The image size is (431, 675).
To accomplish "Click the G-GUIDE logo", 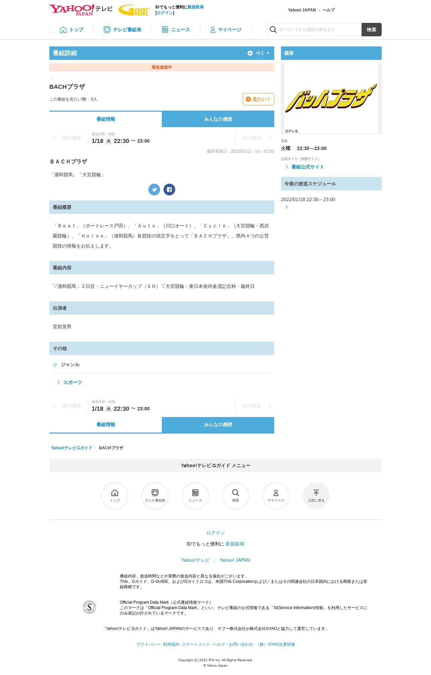I will pyautogui.click(x=134, y=10).
